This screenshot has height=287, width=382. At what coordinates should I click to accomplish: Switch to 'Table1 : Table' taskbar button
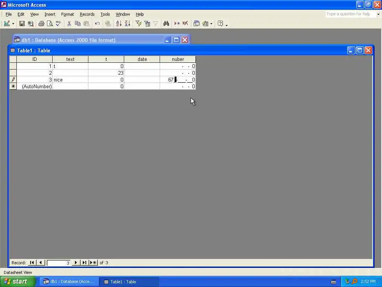tap(129, 282)
